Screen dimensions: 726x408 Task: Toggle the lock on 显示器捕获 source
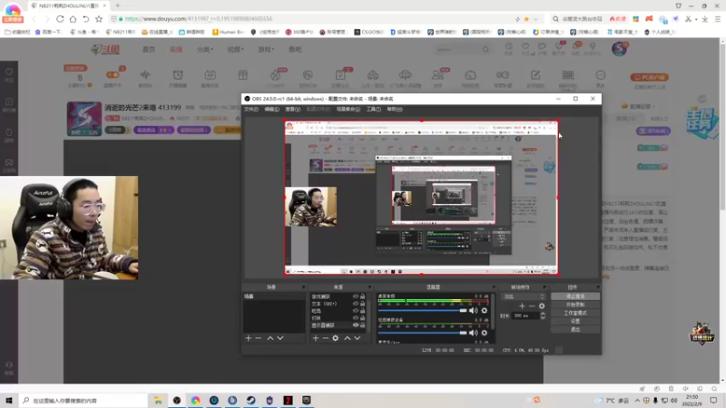tap(362, 325)
